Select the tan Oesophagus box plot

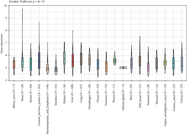(89, 60)
